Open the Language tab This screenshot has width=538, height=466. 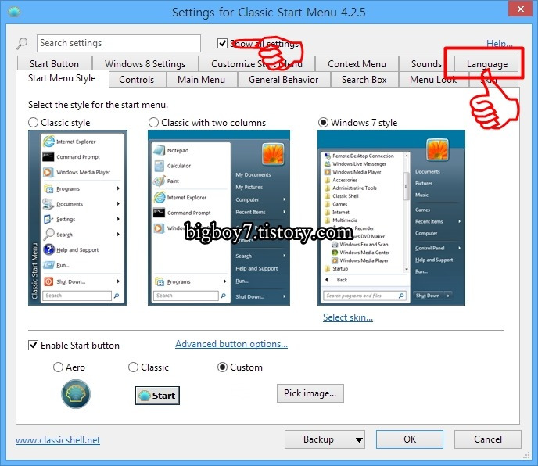(x=486, y=64)
